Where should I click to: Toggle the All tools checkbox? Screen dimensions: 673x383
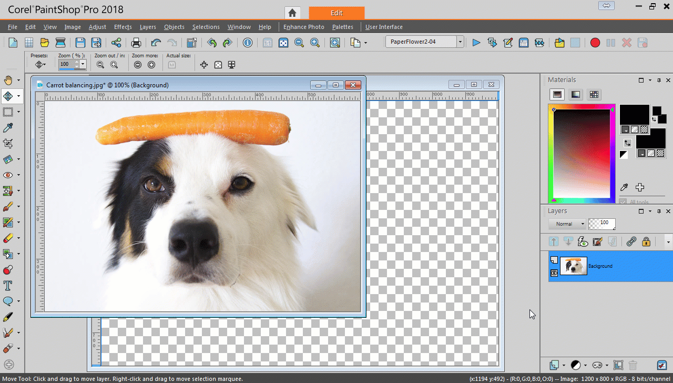click(623, 202)
